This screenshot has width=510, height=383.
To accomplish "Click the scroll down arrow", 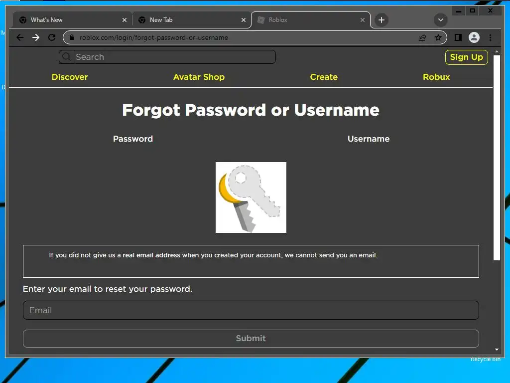I will click(497, 350).
